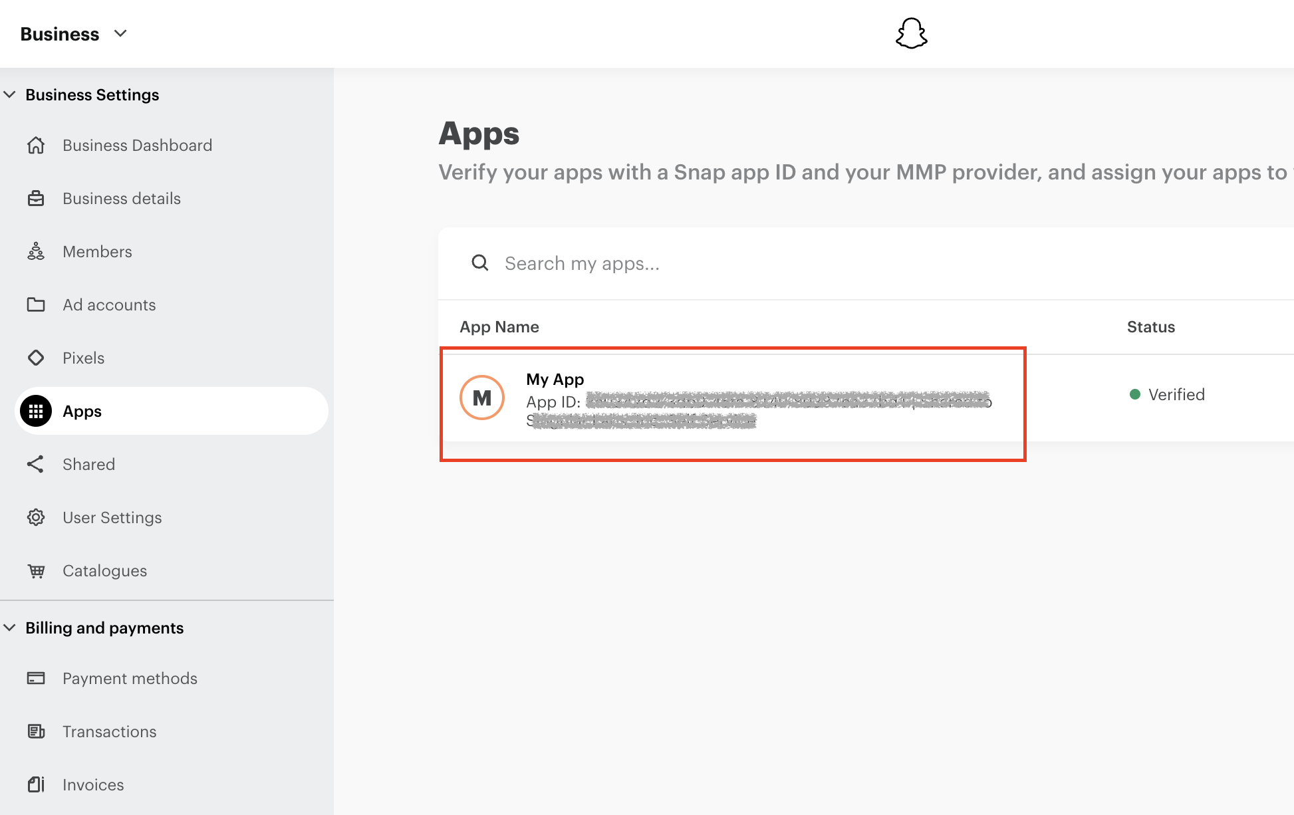Click the Ad accounts folder icon
1294x815 pixels.
[36, 304]
